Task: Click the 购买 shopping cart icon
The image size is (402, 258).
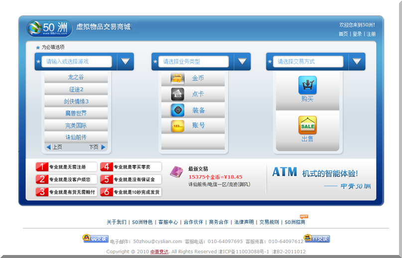Action: click(307, 85)
